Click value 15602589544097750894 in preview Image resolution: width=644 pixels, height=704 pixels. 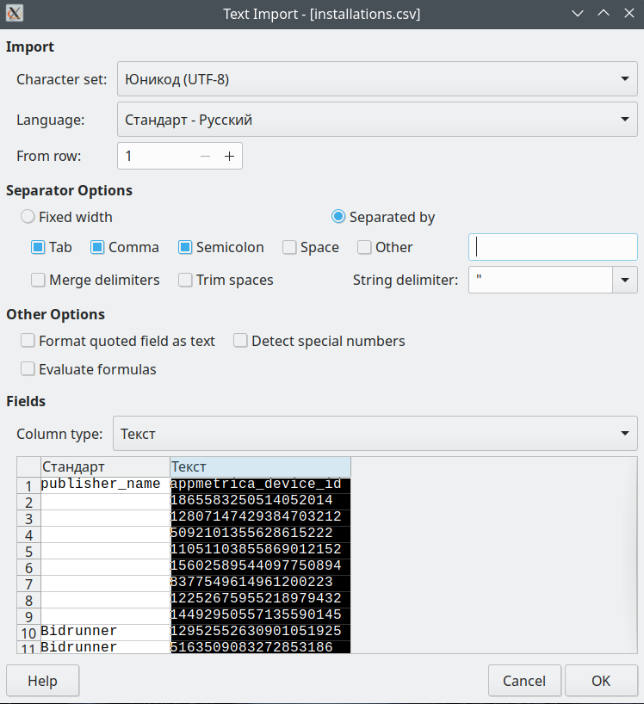pos(261,565)
